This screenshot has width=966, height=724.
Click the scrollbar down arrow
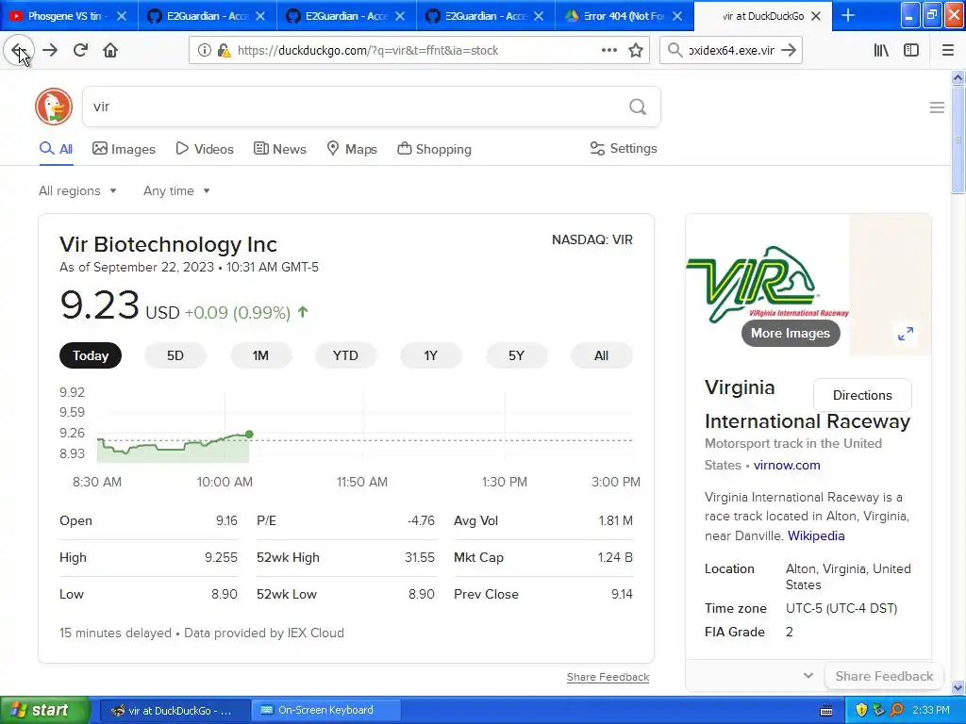coord(958,687)
